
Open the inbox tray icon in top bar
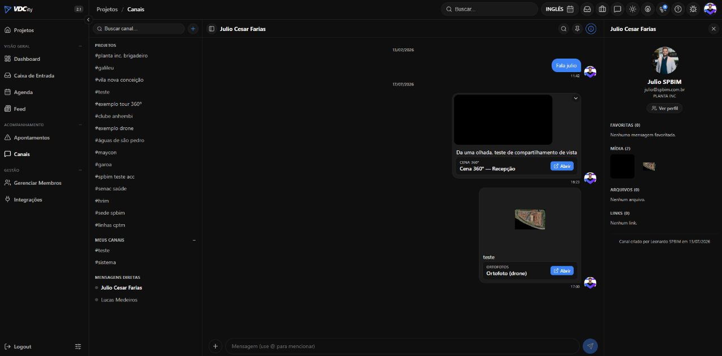click(587, 9)
